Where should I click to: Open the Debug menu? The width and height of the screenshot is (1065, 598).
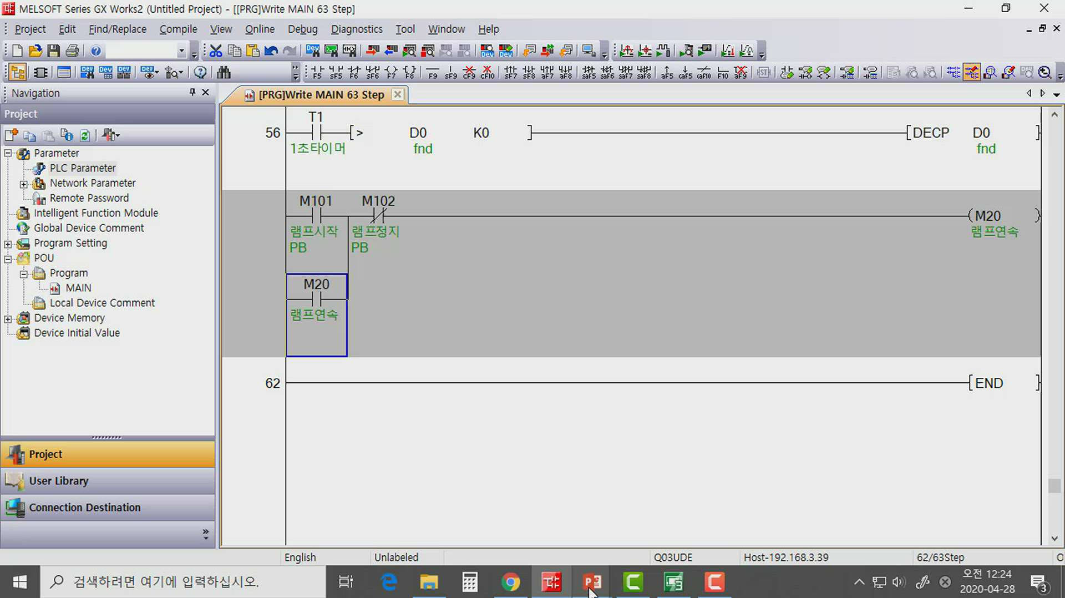[x=302, y=29]
